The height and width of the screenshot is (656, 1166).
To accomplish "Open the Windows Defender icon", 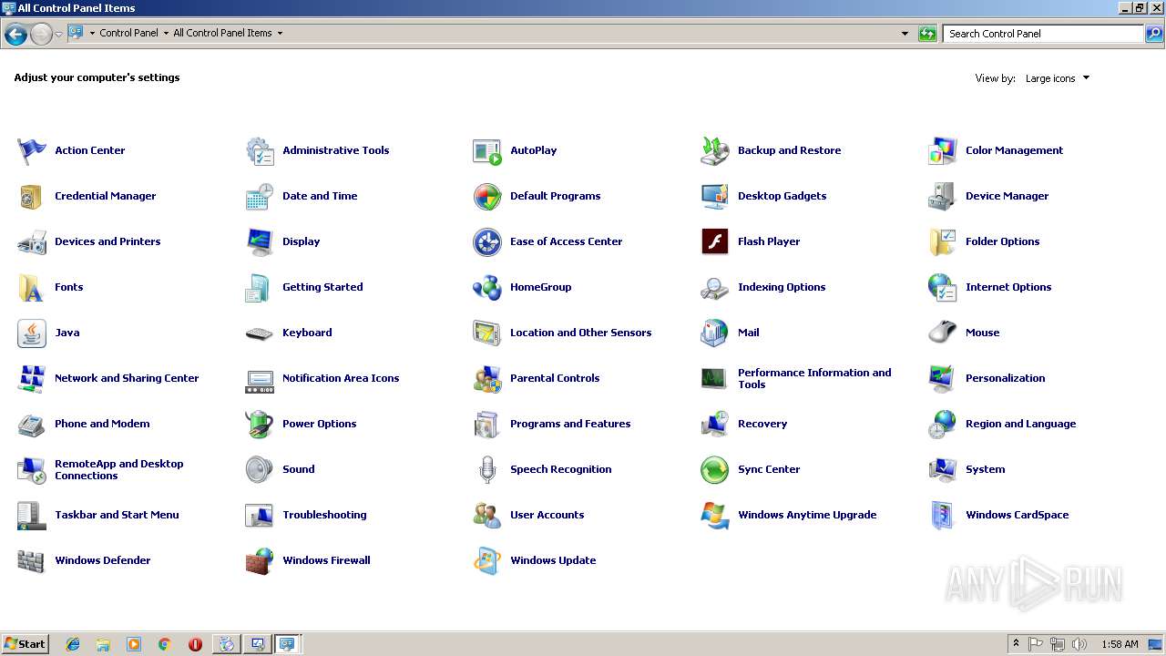I will click(32, 561).
